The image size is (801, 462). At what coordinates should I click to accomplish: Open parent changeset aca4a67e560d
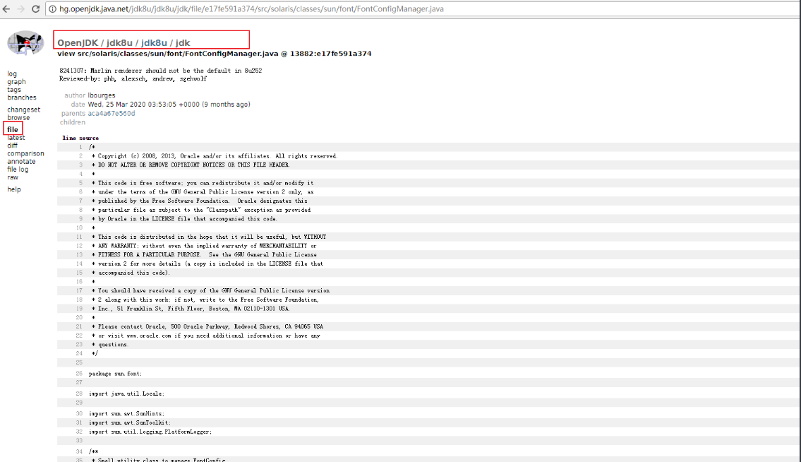point(112,114)
